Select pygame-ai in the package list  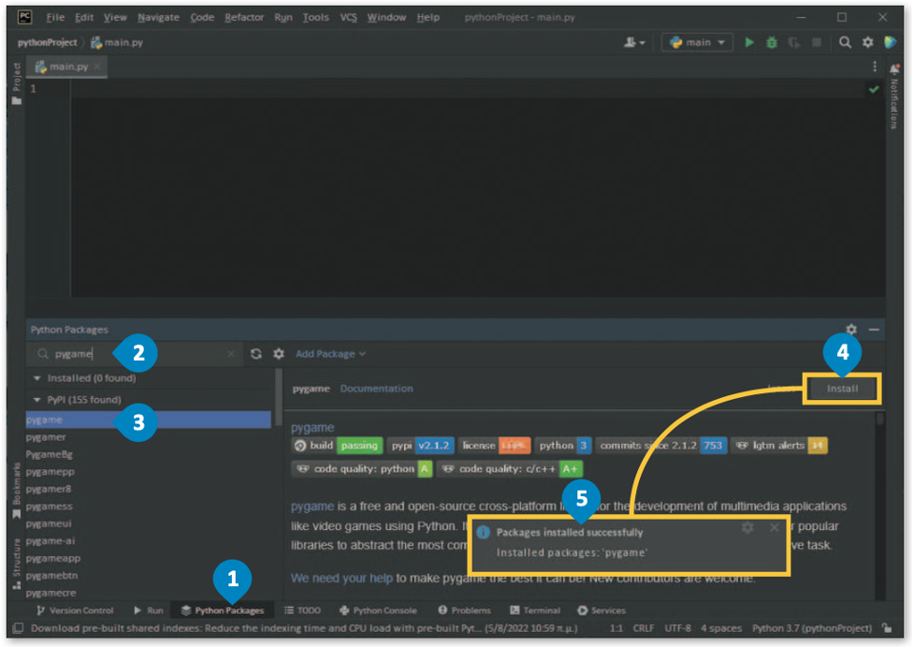click(148, 541)
